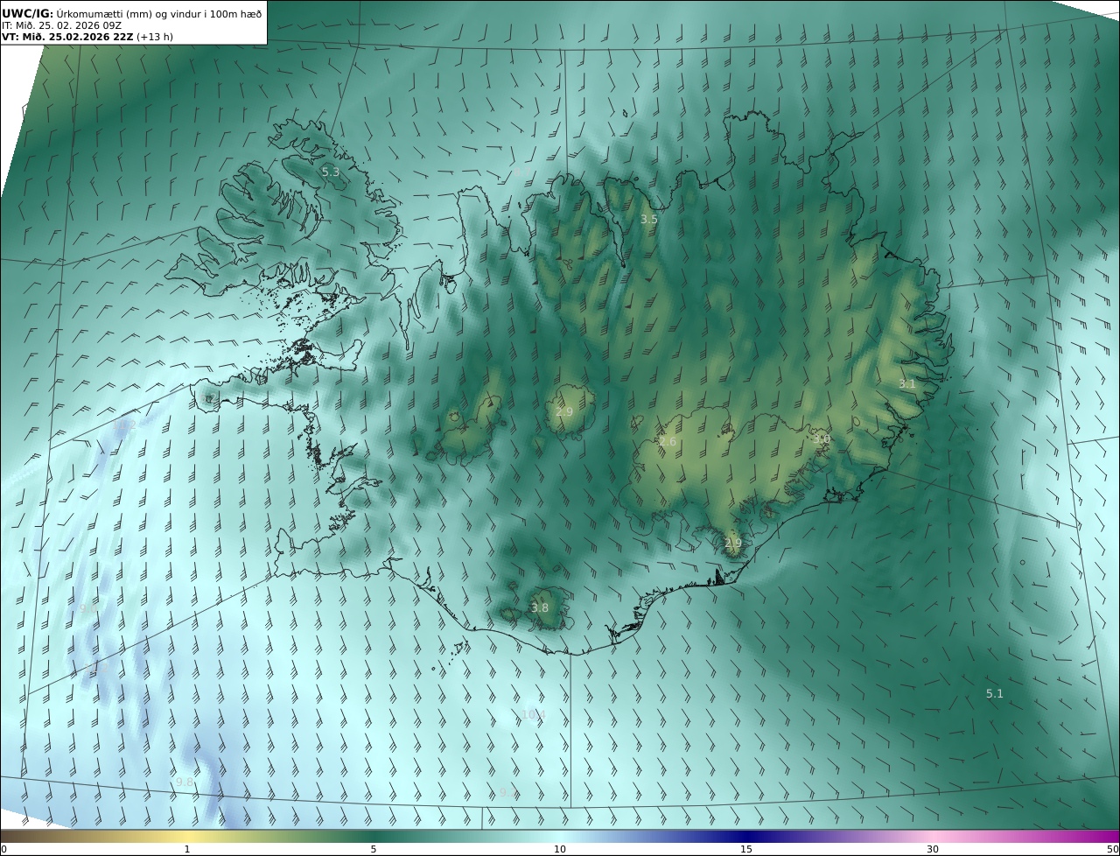Click the 3.0 value label
The image size is (1120, 856).
point(821,439)
